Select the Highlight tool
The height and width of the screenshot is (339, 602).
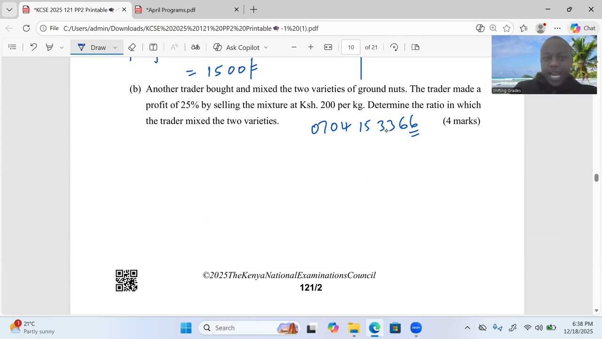[49, 47]
